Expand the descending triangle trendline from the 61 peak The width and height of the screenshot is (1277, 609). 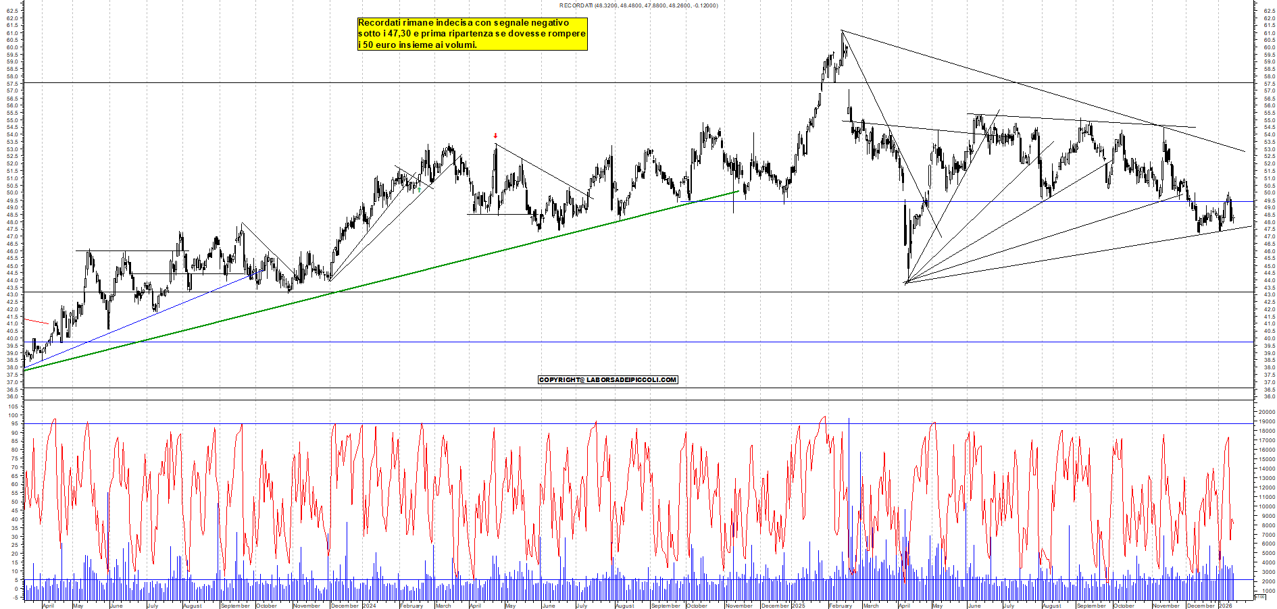point(1013,81)
